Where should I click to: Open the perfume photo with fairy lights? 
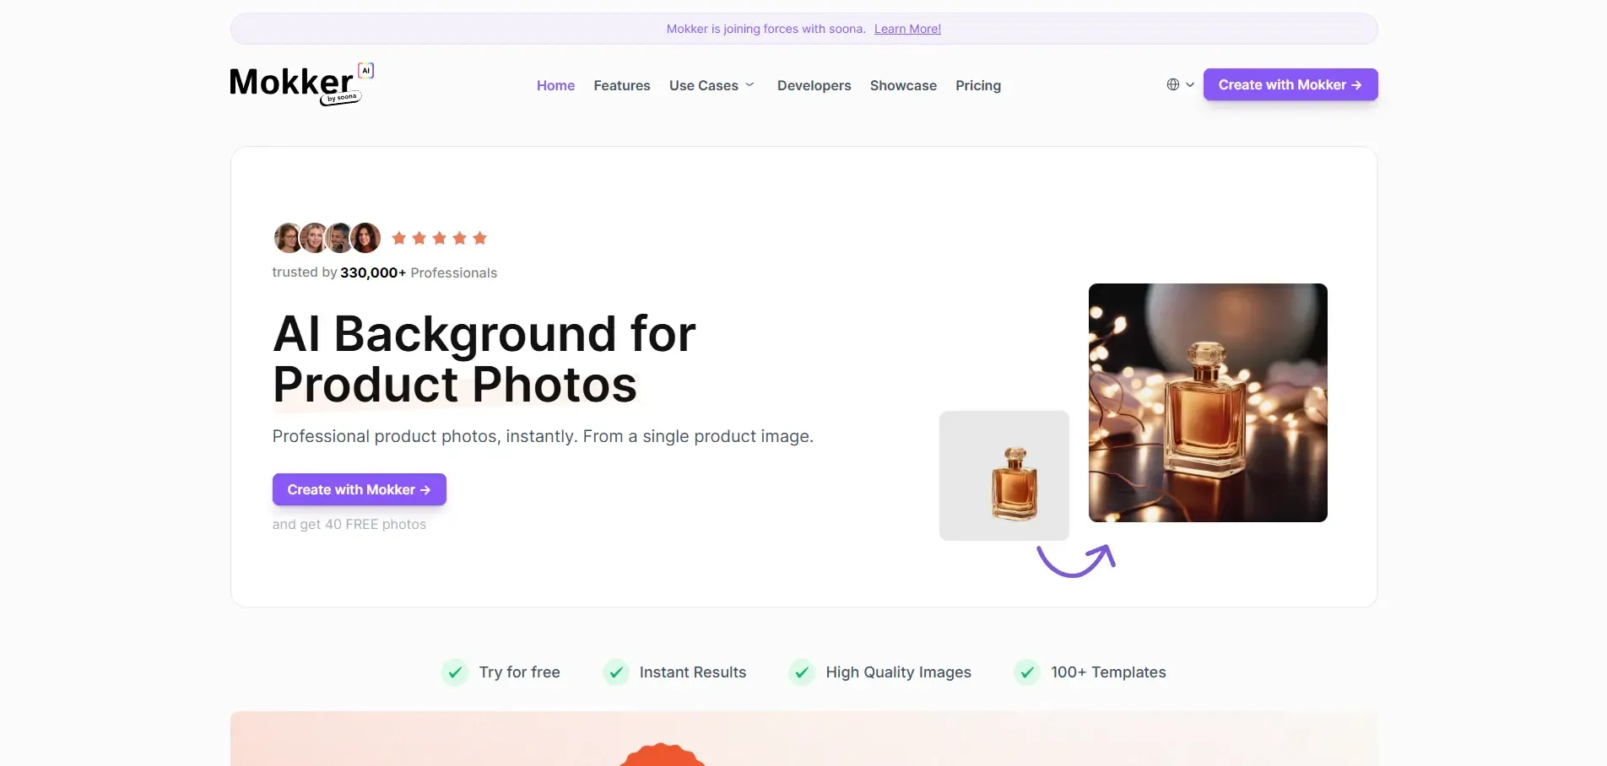(x=1208, y=402)
